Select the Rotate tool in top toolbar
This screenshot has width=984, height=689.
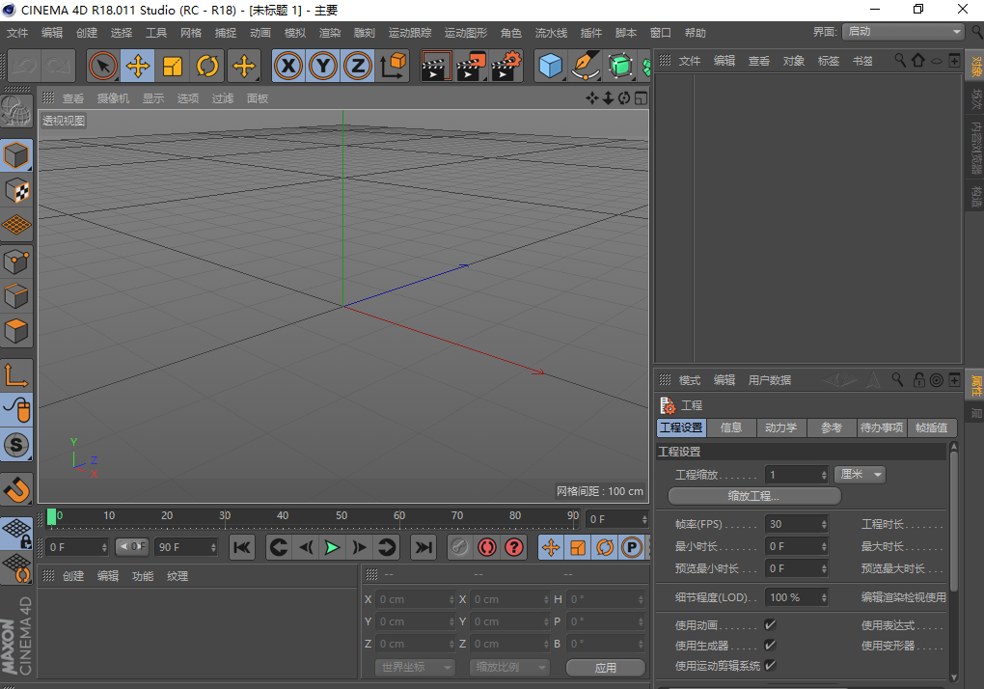pos(207,67)
